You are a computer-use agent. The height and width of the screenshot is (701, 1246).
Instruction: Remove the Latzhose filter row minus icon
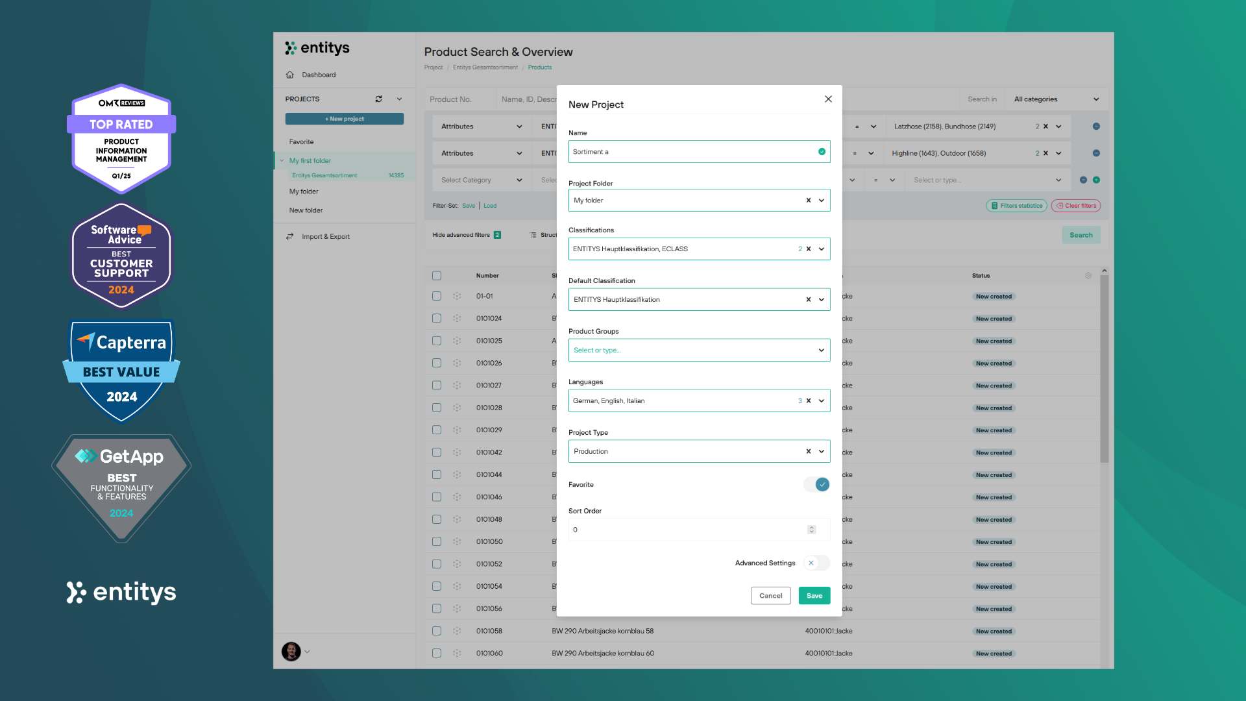1096,127
